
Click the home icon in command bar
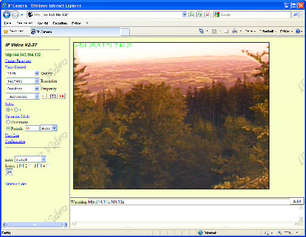(x=201, y=31)
